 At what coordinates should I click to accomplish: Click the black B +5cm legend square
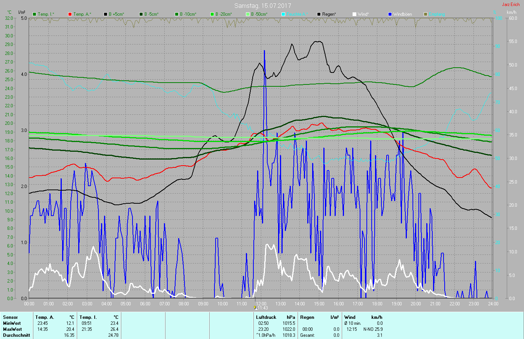(x=106, y=14)
